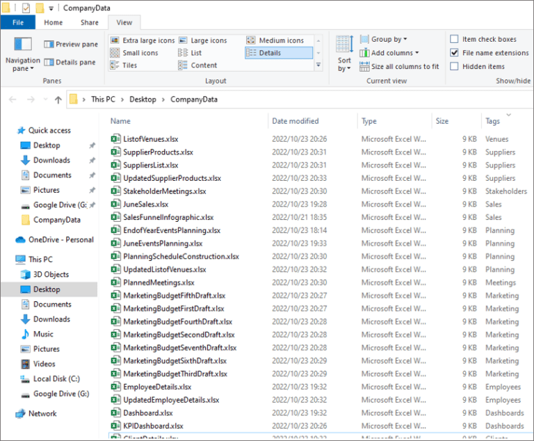Select the 3D Objects folder icon
This screenshot has height=441, width=534.
tap(25, 274)
